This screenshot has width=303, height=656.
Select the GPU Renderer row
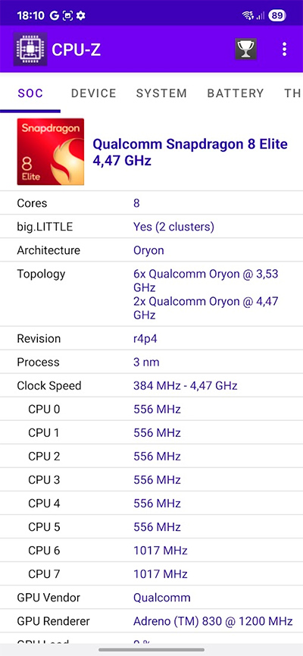coord(151,621)
